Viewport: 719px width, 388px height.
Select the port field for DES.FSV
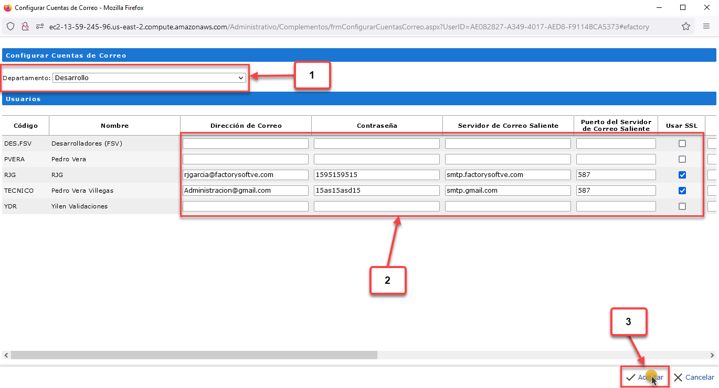click(616, 143)
